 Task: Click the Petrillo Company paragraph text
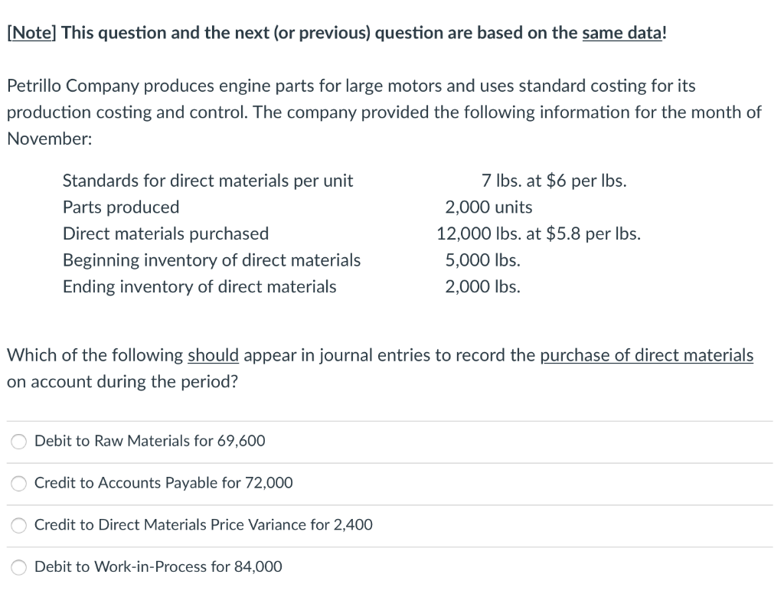pos(383,112)
